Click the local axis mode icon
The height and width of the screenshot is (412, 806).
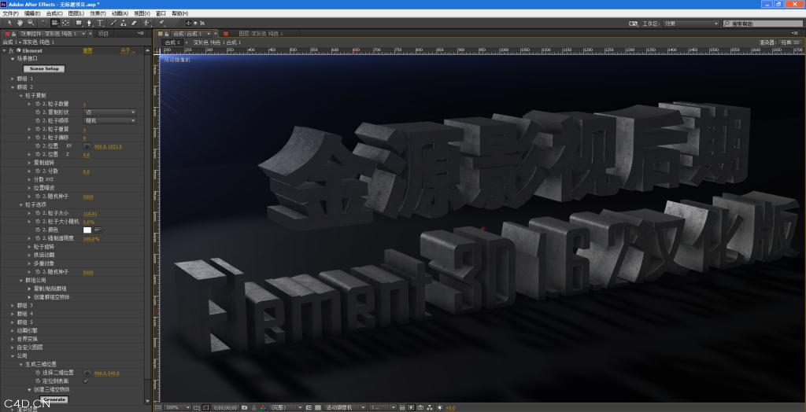pos(189,23)
